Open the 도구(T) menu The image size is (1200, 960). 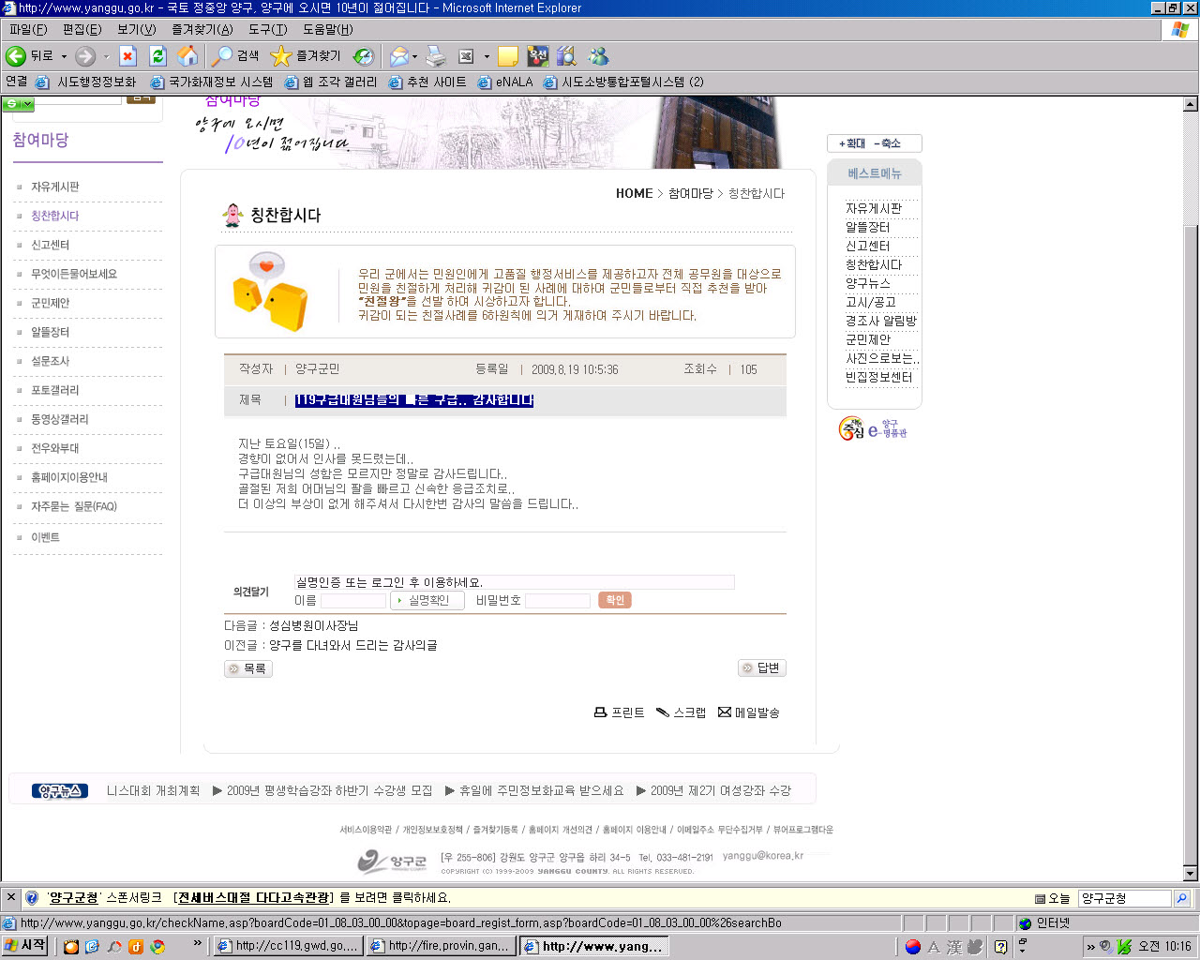click(x=267, y=29)
